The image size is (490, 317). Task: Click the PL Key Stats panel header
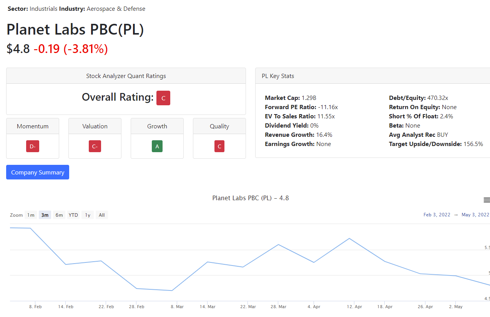tap(278, 76)
